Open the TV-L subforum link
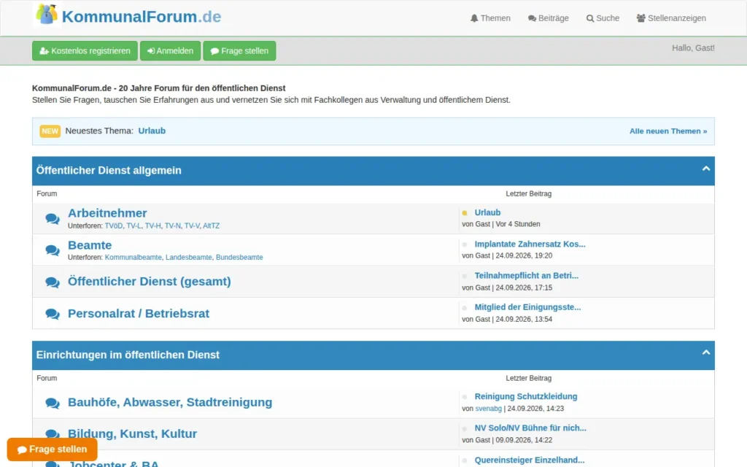This screenshot has width=747, height=467. pyautogui.click(x=134, y=226)
